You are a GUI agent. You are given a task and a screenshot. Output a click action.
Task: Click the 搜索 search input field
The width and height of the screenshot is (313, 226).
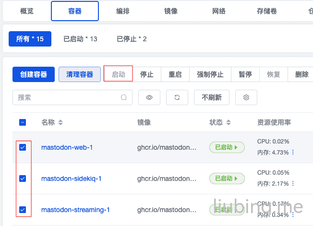(x=67, y=97)
